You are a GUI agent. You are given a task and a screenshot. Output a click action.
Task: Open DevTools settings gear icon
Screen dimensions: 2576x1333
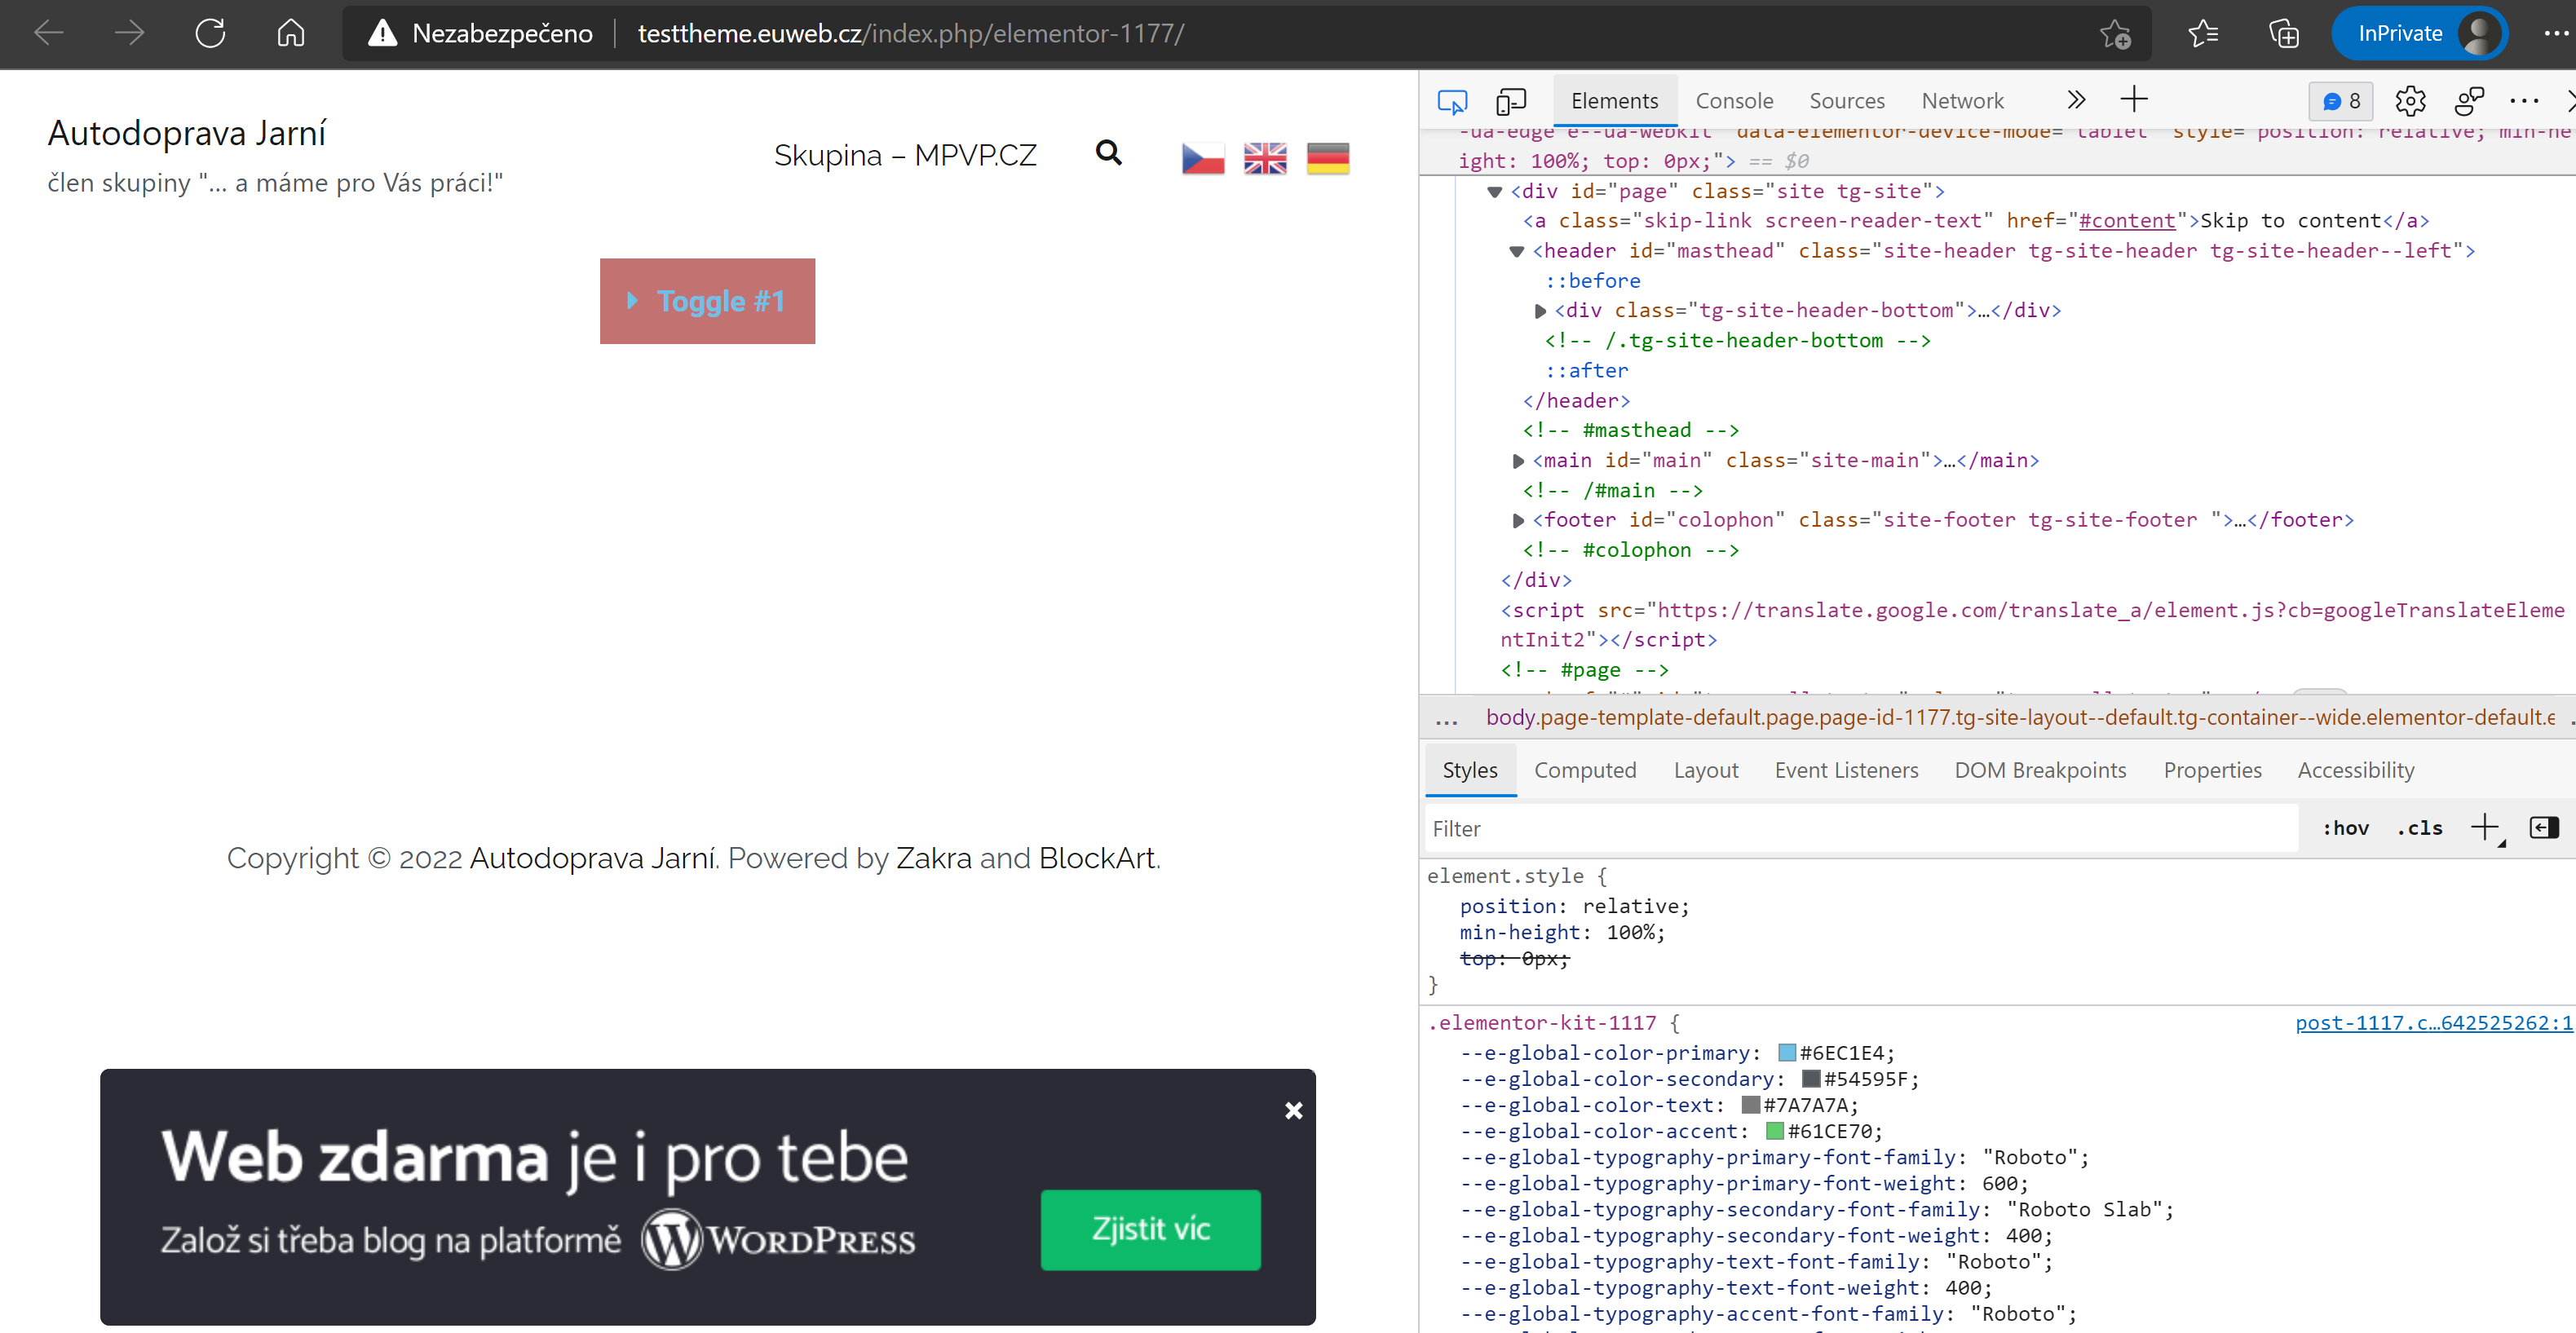click(x=2410, y=101)
